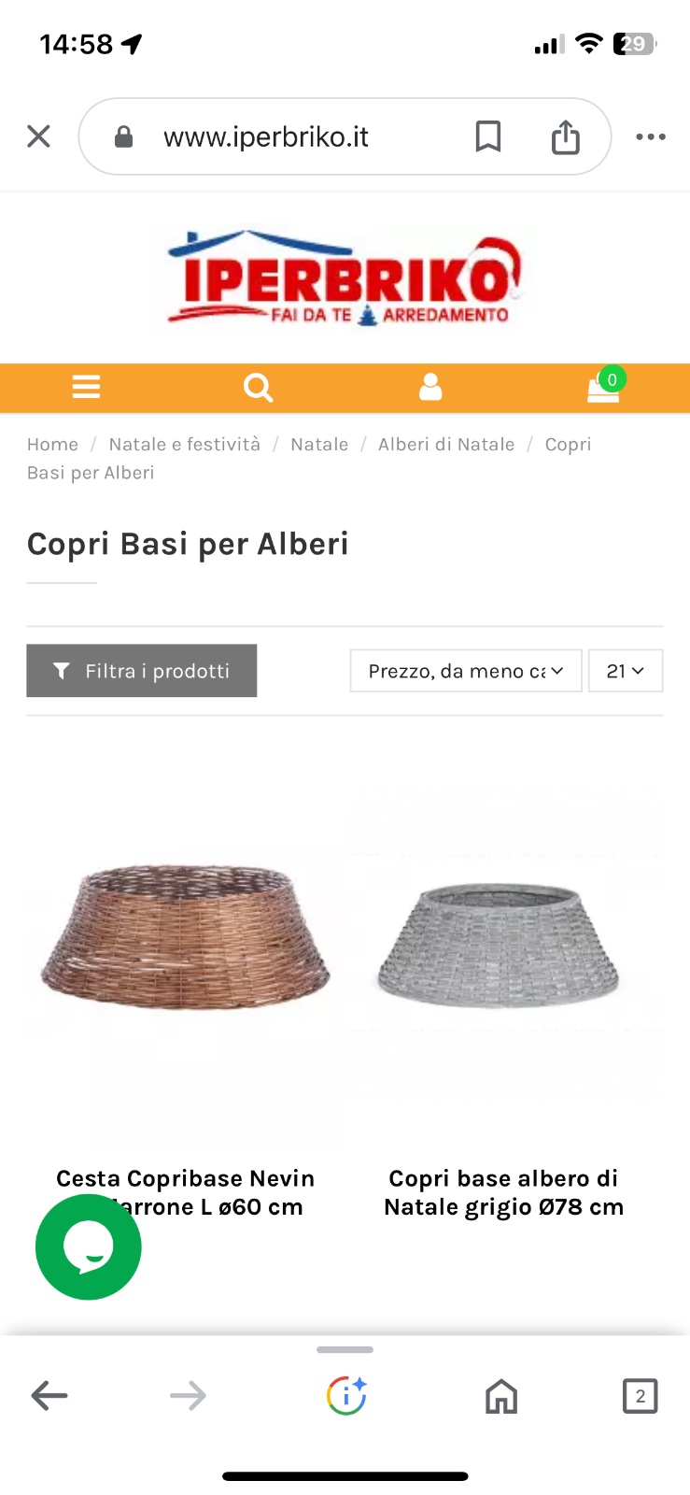Image resolution: width=690 pixels, height=1495 pixels.
Task: Go to browser home icon
Action: (x=501, y=1396)
